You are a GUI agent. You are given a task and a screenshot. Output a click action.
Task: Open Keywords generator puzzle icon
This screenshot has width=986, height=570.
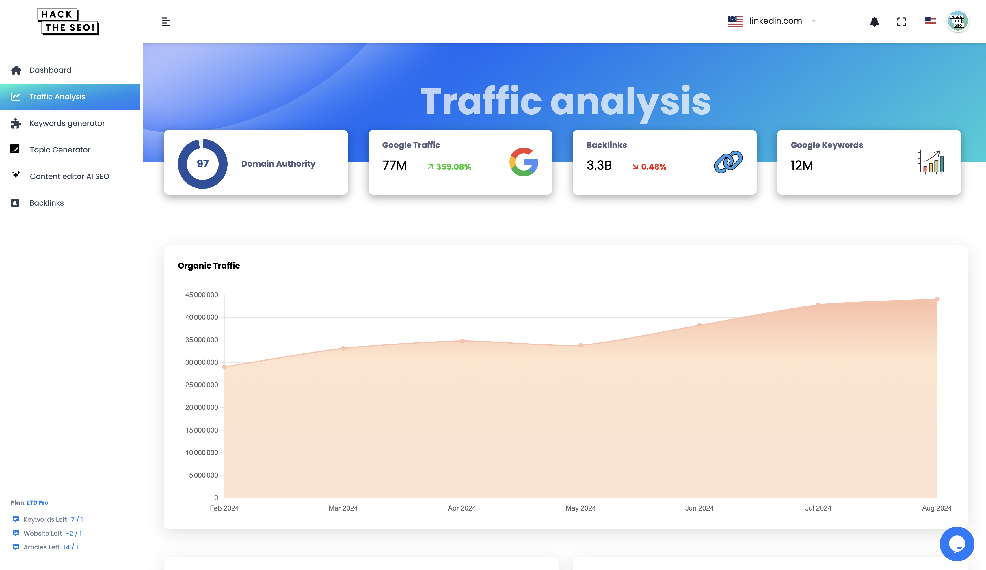[16, 123]
